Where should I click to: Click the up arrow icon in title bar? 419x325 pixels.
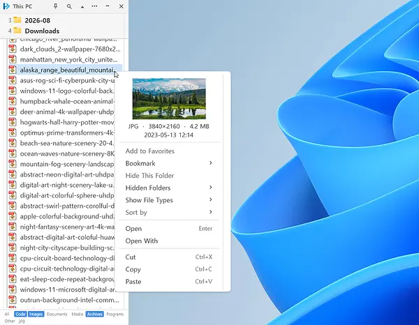(x=82, y=7)
